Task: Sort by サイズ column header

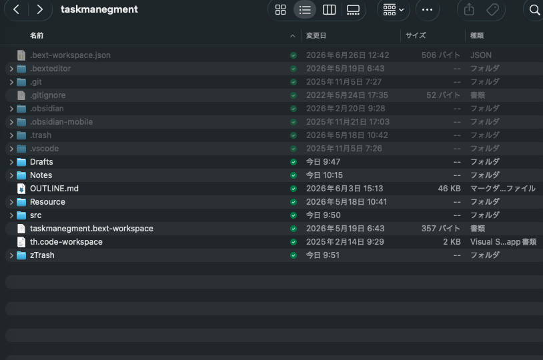Action: pyautogui.click(x=416, y=35)
